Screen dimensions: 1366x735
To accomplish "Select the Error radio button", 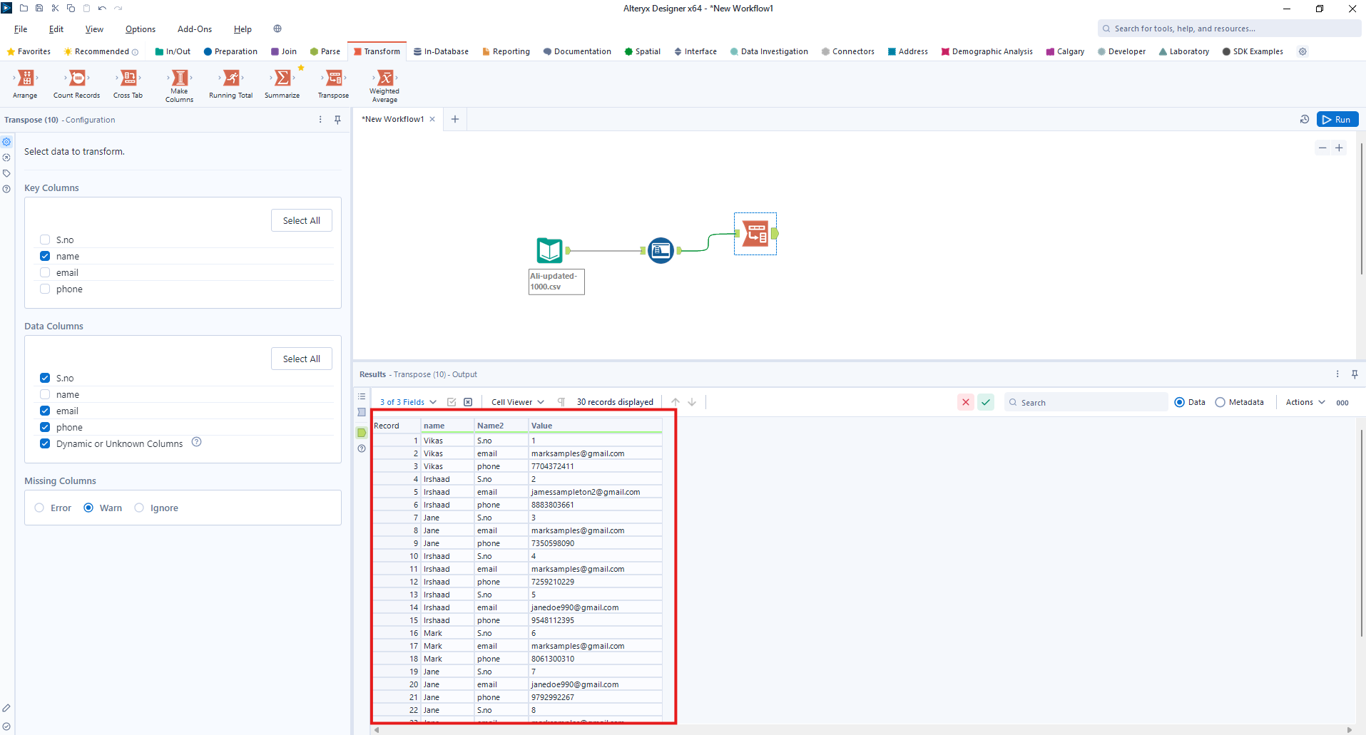I will point(39,508).
